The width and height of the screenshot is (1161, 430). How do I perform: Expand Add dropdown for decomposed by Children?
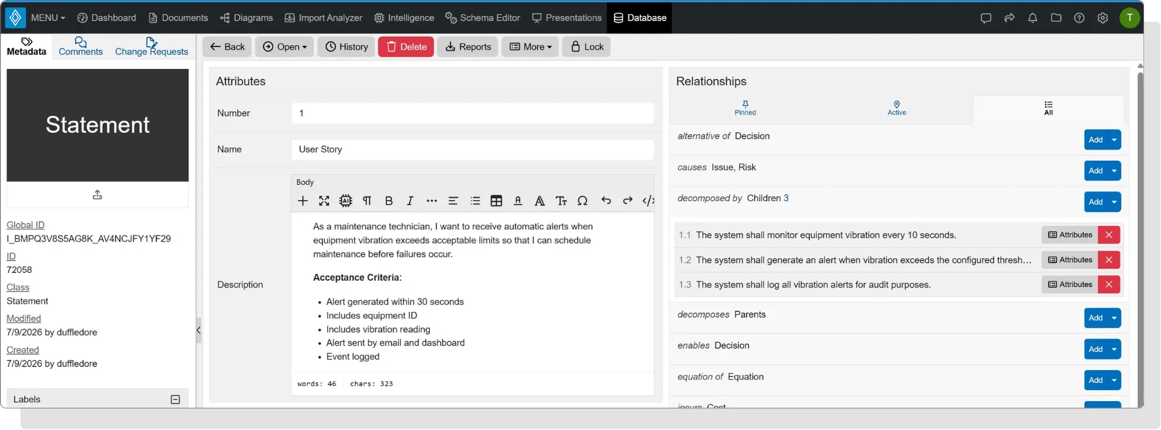point(1114,202)
